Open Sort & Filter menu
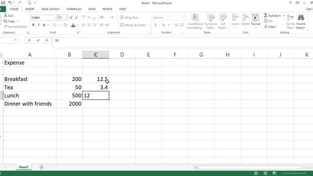Viewport: 313px width, 176px height. (290, 22)
